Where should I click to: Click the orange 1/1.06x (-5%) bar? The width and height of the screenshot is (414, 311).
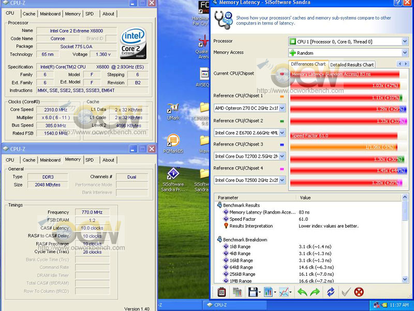(x=344, y=147)
